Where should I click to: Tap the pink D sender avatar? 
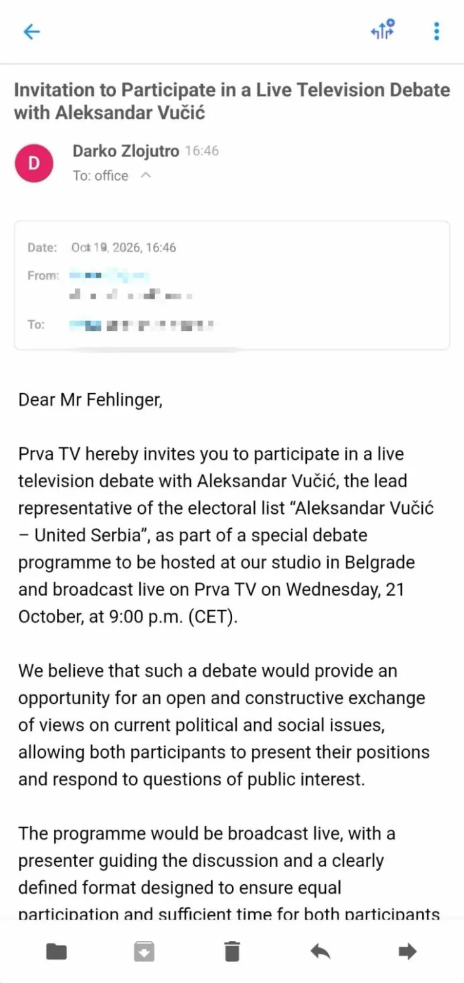coord(34,163)
